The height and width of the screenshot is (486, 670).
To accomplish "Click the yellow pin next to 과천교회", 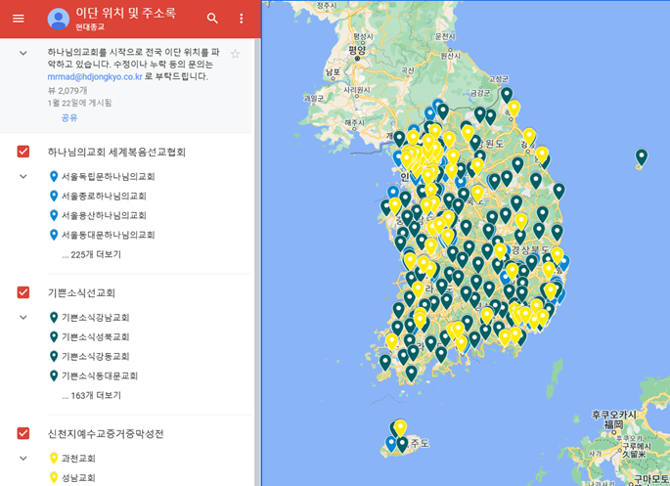I will 54,458.
